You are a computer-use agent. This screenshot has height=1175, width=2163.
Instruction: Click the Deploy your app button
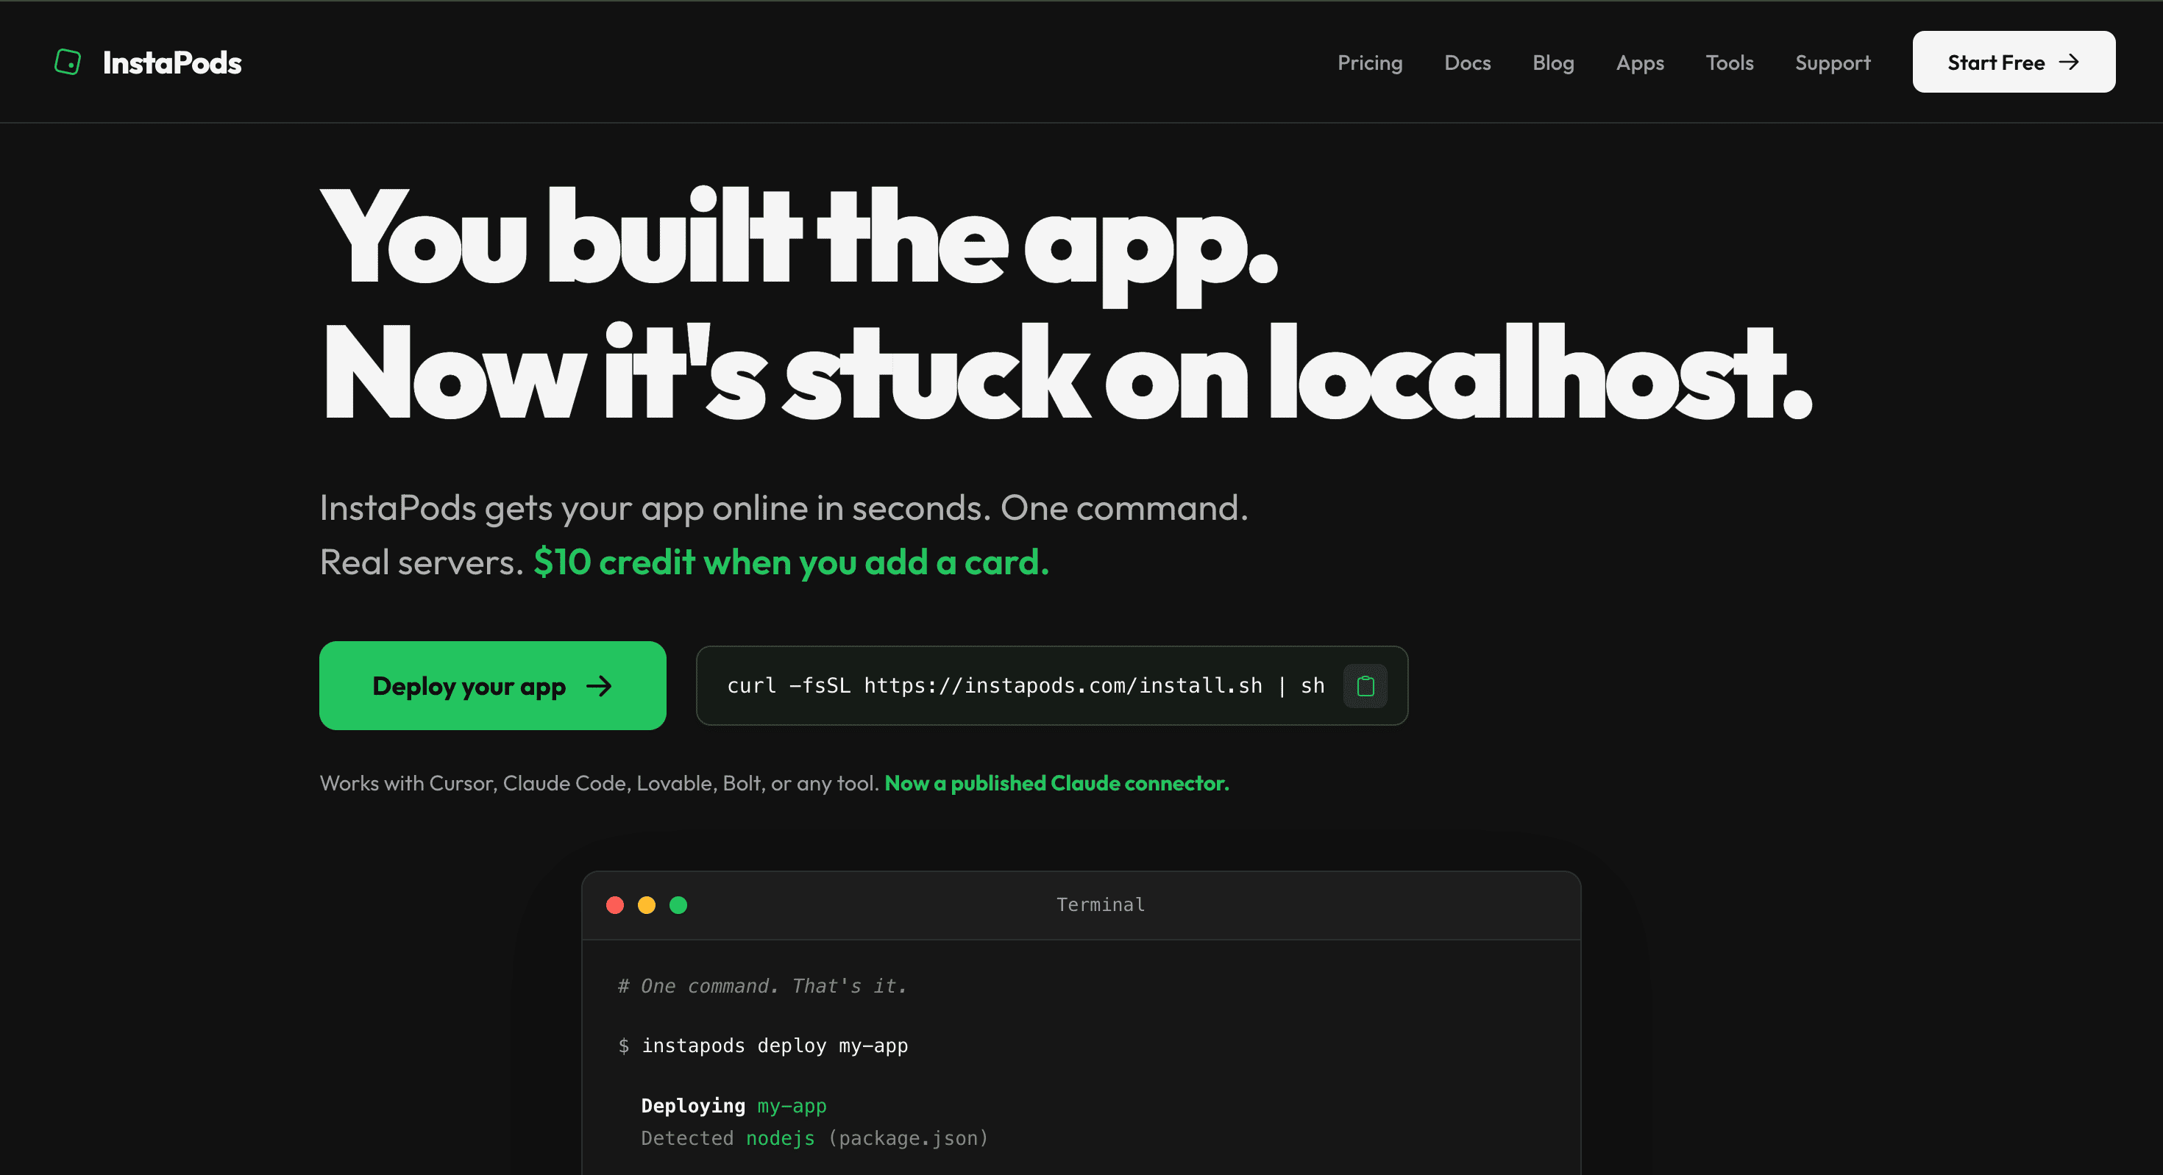pyautogui.click(x=493, y=686)
